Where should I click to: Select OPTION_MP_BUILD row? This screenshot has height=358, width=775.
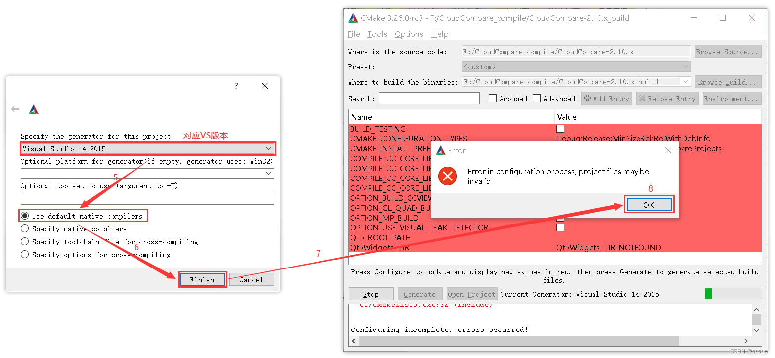pyautogui.click(x=555, y=218)
